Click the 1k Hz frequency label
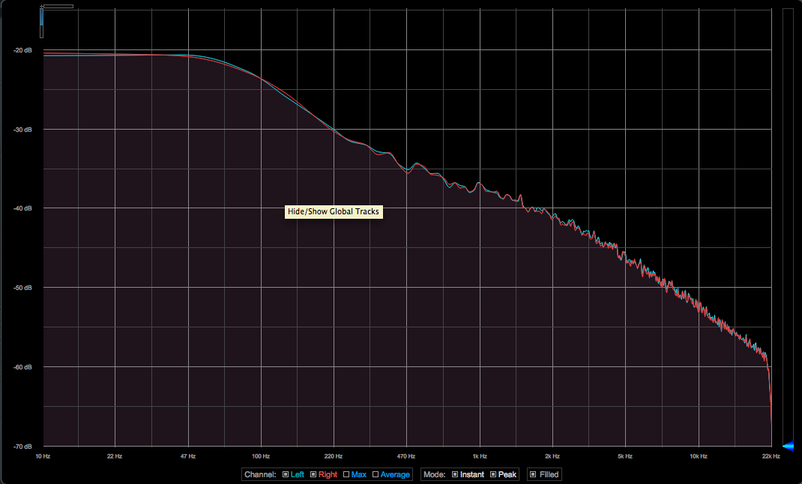The image size is (802, 484). (x=480, y=456)
